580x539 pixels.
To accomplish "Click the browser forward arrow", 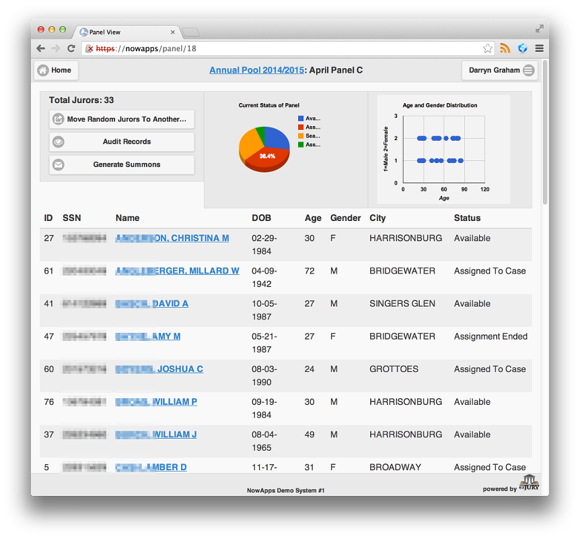I will click(x=56, y=49).
